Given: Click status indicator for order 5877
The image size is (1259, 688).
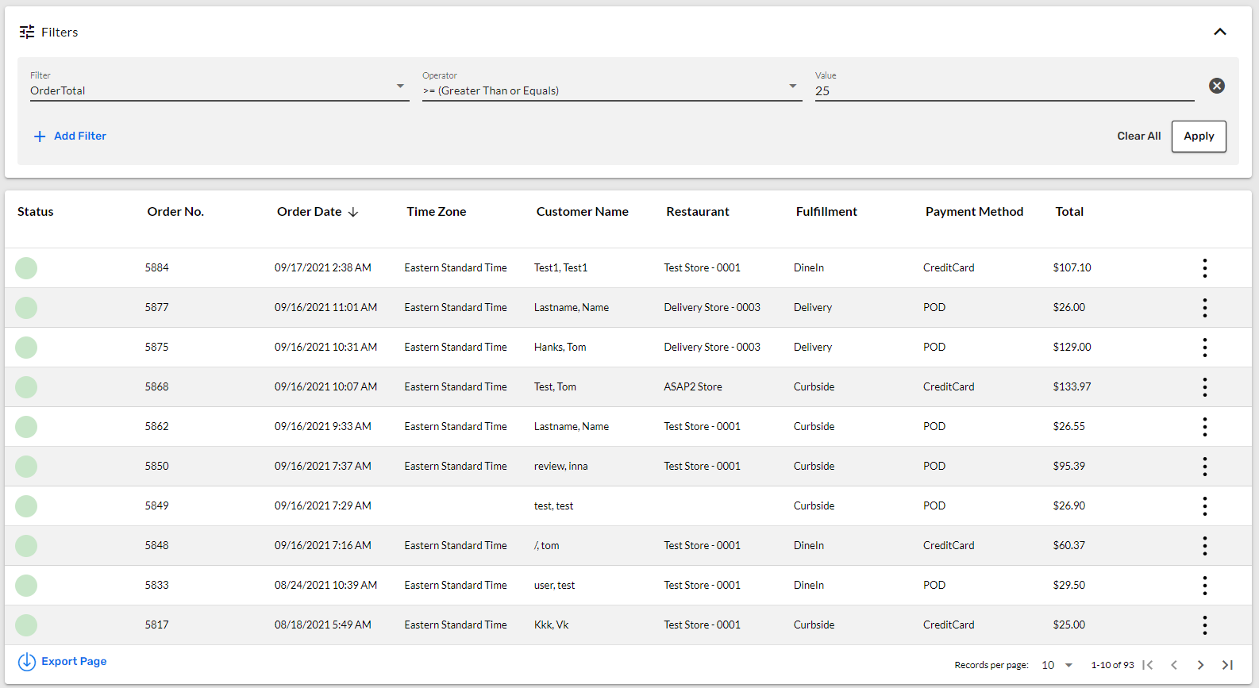Looking at the screenshot, I should click(26, 308).
